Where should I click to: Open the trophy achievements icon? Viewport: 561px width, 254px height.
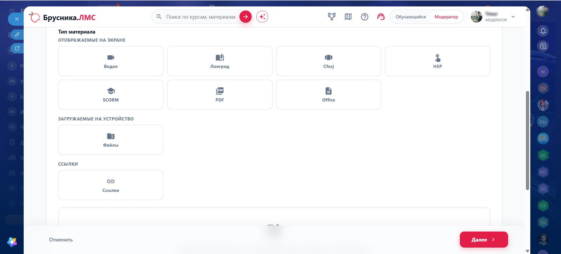tap(332, 17)
